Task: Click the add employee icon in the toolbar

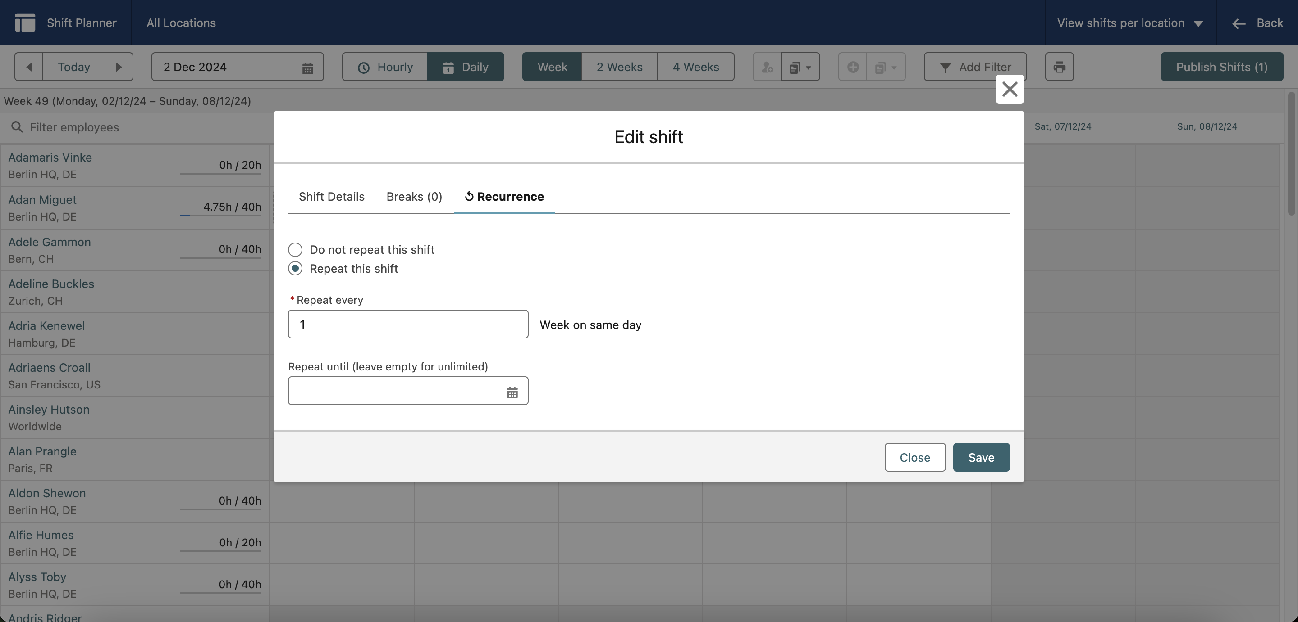Action: pyautogui.click(x=766, y=67)
